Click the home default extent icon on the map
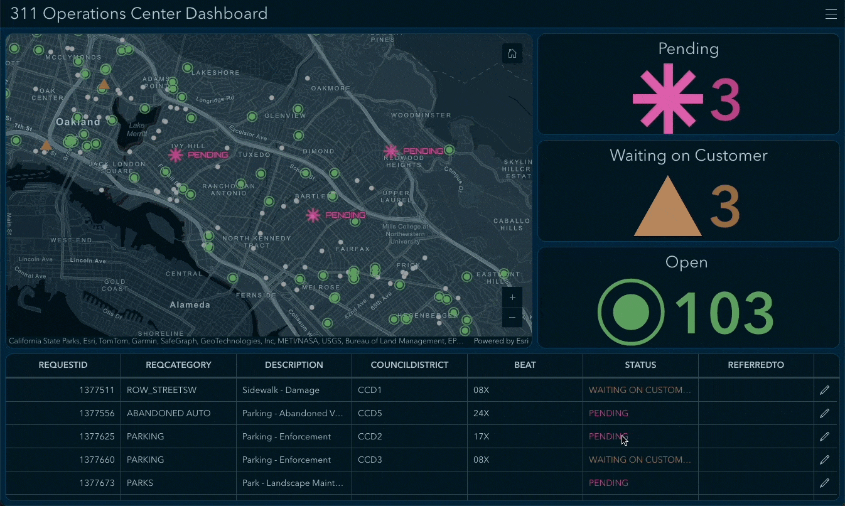 (512, 53)
